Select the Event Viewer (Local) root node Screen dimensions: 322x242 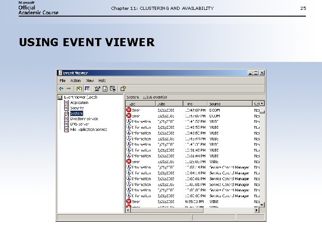point(80,97)
